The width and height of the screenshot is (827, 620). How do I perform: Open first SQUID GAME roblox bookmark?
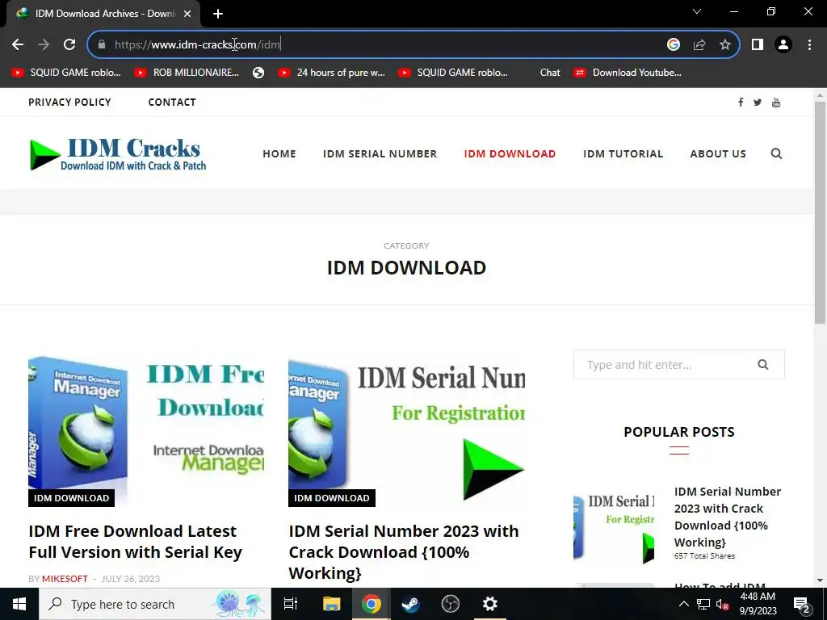66,73
